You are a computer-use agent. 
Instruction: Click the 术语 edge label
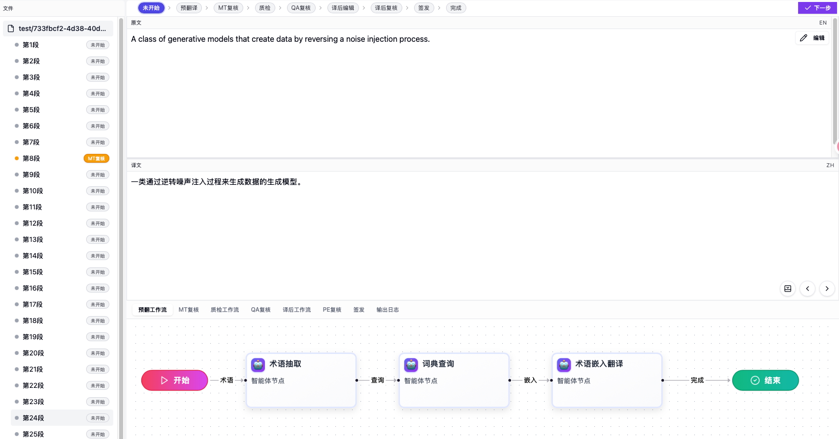click(226, 380)
